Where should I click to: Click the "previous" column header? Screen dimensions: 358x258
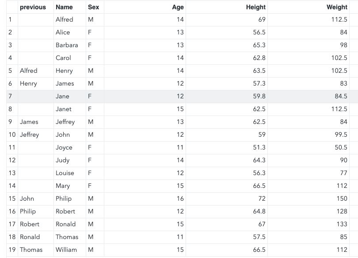pos(33,7)
